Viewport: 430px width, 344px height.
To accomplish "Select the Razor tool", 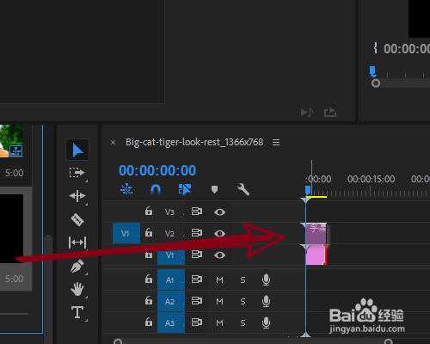I will [77, 219].
